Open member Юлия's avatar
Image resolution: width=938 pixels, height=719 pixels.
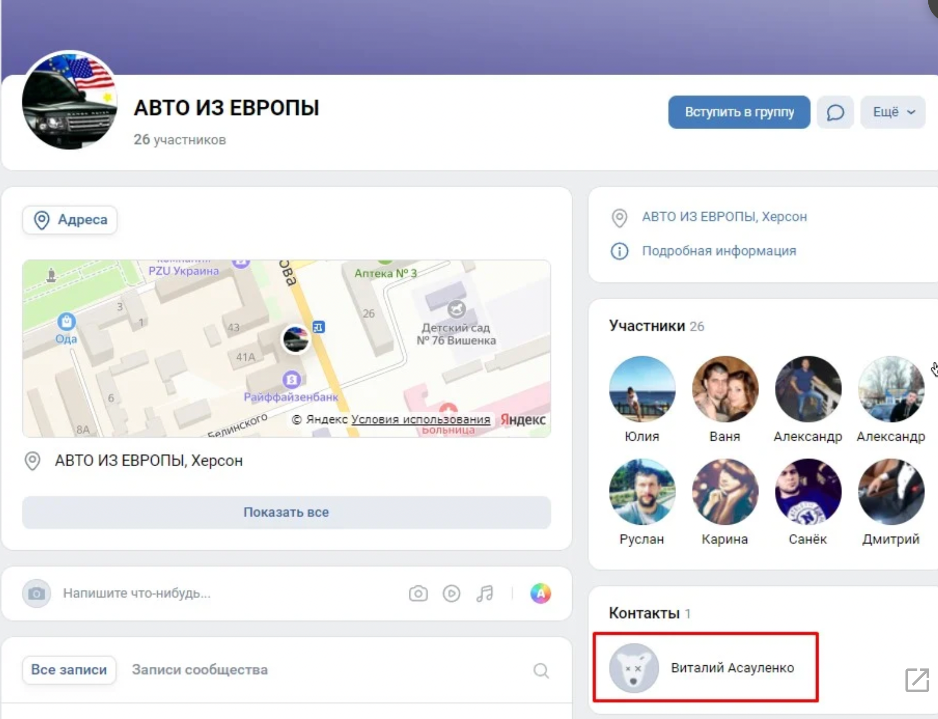tap(642, 389)
